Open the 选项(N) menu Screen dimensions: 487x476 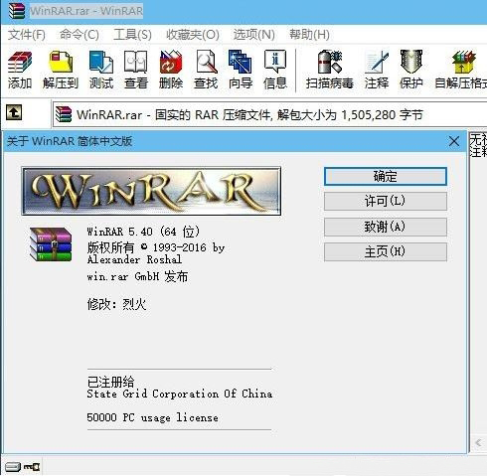(254, 35)
